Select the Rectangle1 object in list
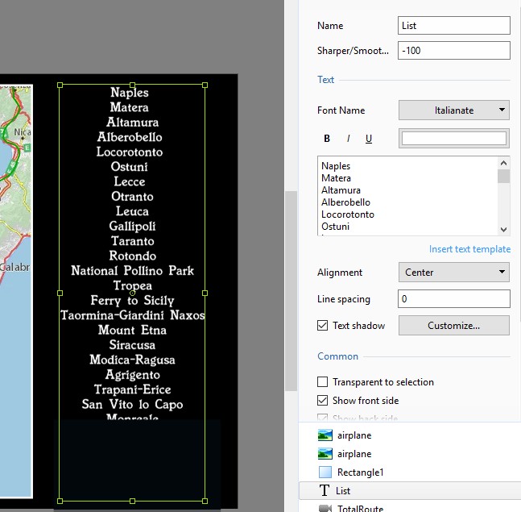 [x=360, y=472]
